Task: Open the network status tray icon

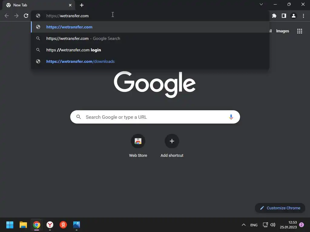Action: pyautogui.click(x=265, y=225)
